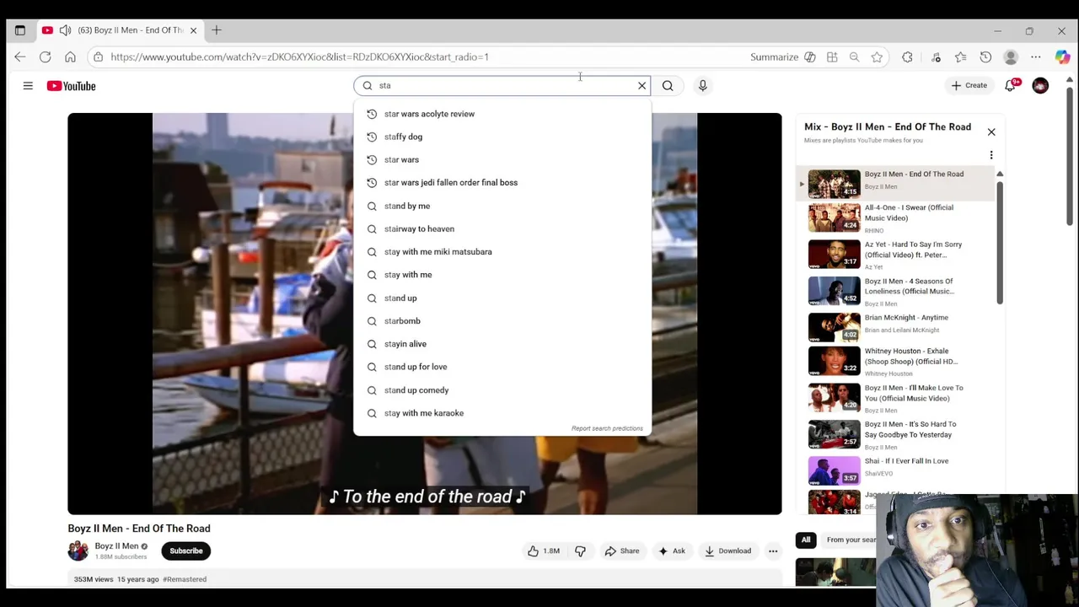Screen dimensions: 1079x607
Task: Open the browser zoom magnifier icon
Action: click(x=854, y=57)
